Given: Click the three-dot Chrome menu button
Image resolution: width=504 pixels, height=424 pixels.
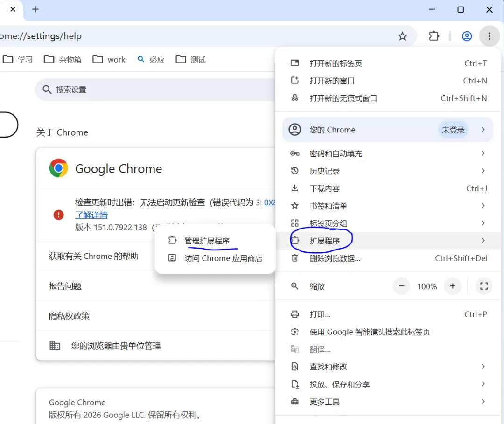Looking at the screenshot, I should pos(489,36).
